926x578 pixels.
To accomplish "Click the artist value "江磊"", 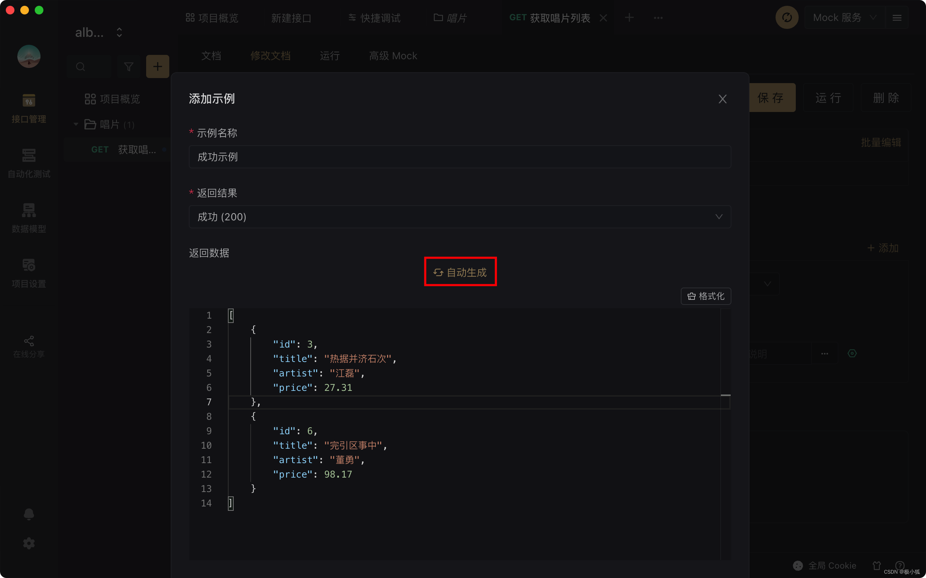I will coord(344,373).
